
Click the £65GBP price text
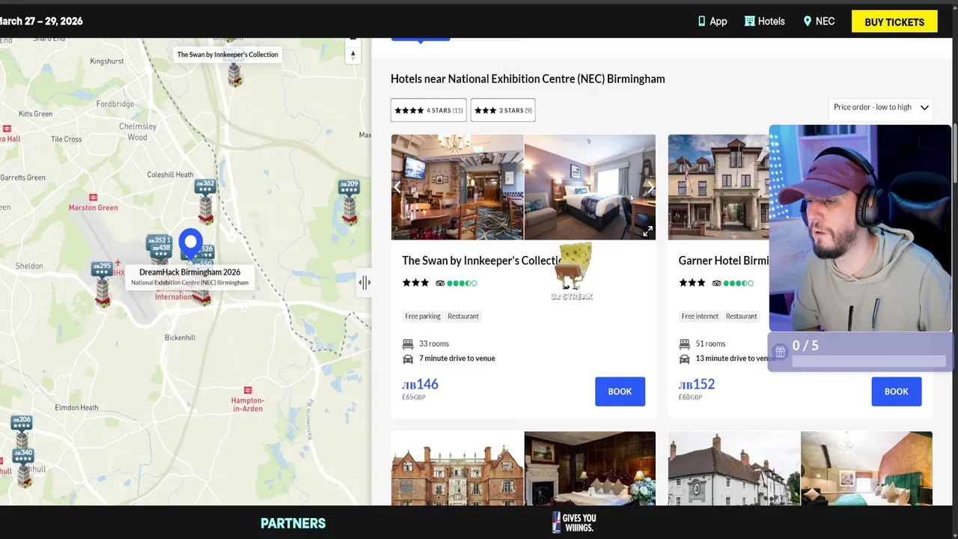click(x=414, y=398)
